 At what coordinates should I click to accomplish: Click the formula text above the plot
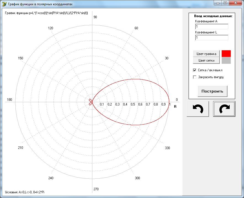pyautogui.click(x=46, y=13)
